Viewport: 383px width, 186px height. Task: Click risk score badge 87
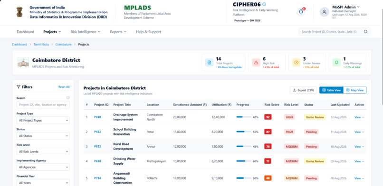pyautogui.click(x=268, y=132)
